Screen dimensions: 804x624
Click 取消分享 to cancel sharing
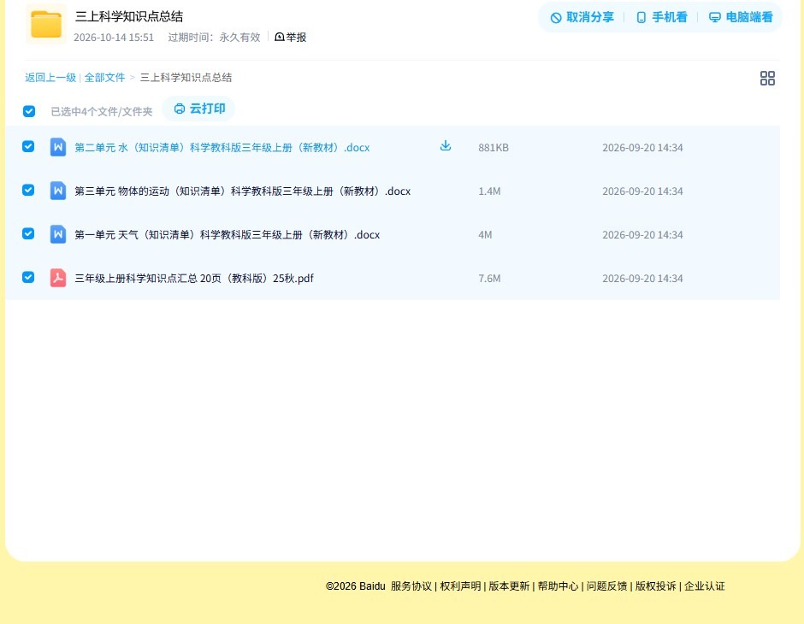click(x=582, y=17)
